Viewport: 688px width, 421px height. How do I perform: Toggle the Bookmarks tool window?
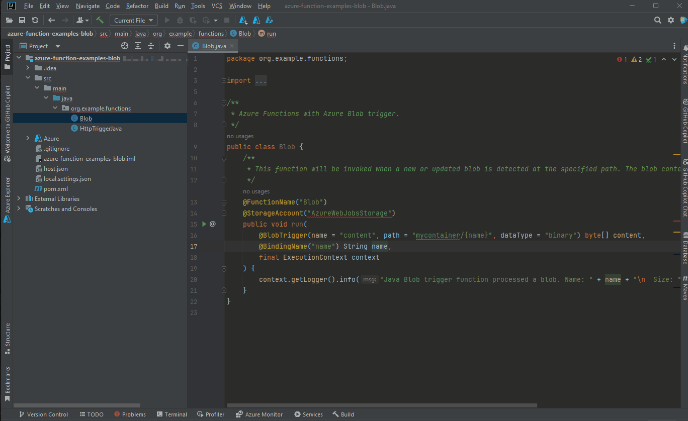point(7,384)
